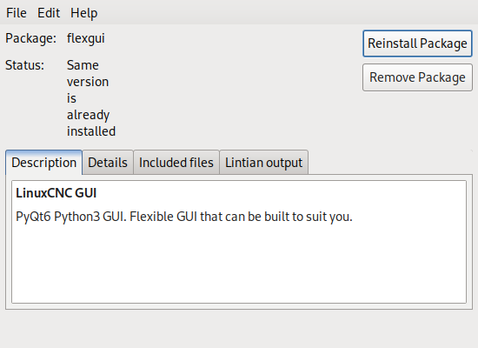Click the flexgui package name
The width and height of the screenshot is (478, 348).
pyautogui.click(x=86, y=38)
